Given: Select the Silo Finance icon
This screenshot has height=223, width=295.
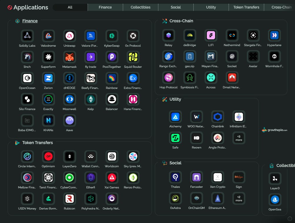Looking at the screenshot, I should [x=27, y=99].
